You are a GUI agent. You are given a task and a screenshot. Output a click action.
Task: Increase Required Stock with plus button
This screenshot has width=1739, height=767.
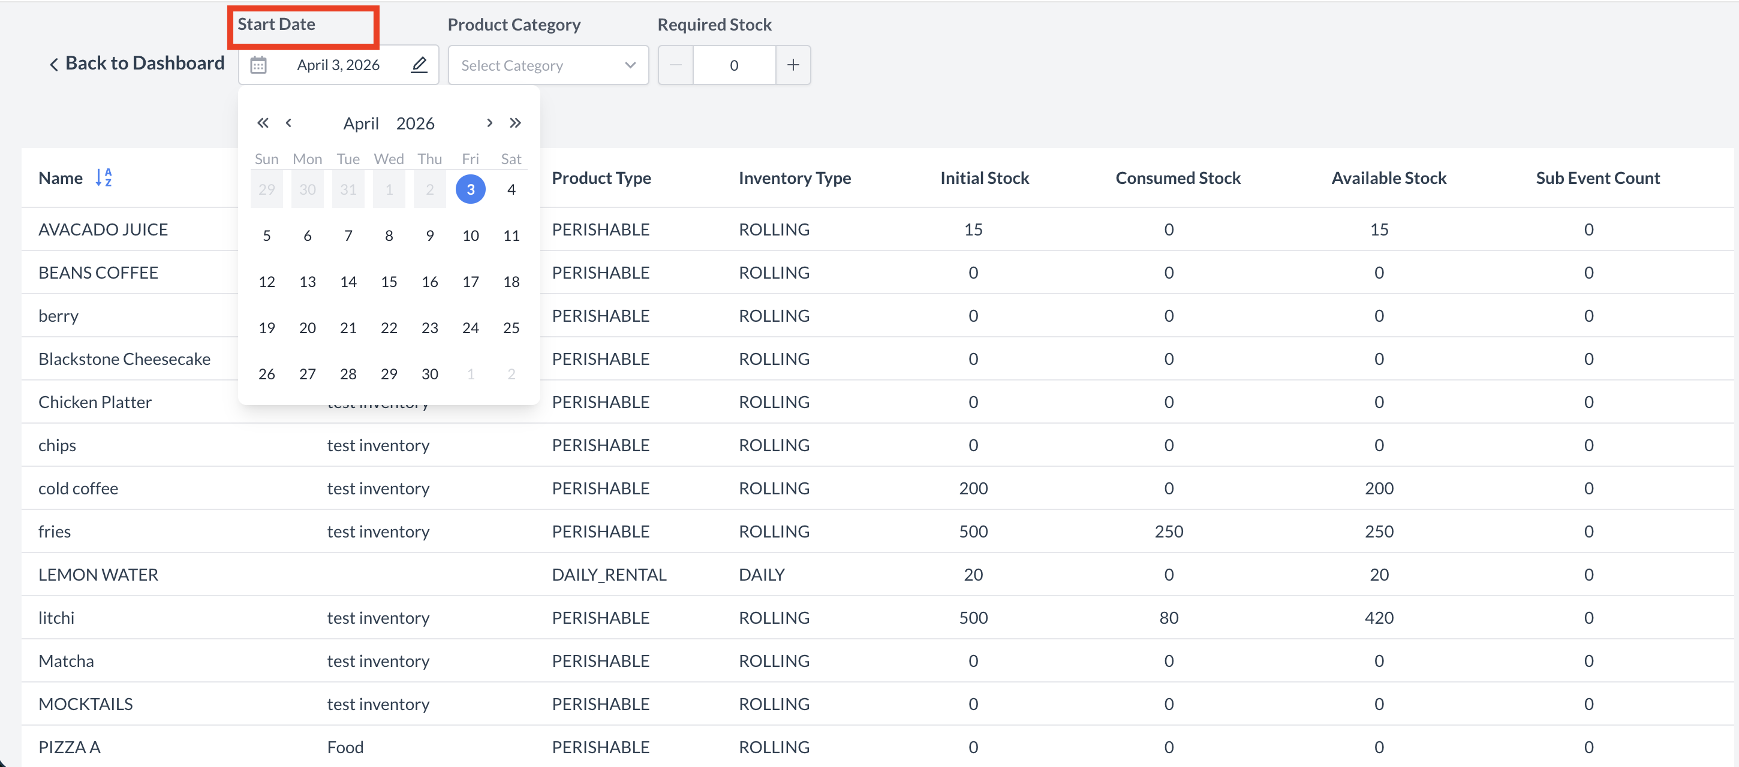[x=793, y=65]
